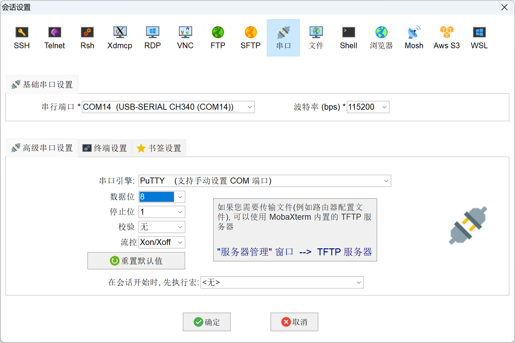The width and height of the screenshot is (515, 343).
Task: Click the 重置默认值 reset button
Action: pyautogui.click(x=136, y=261)
